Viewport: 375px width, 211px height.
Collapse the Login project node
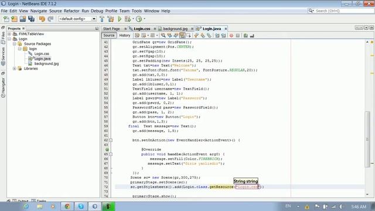[x=9, y=39]
